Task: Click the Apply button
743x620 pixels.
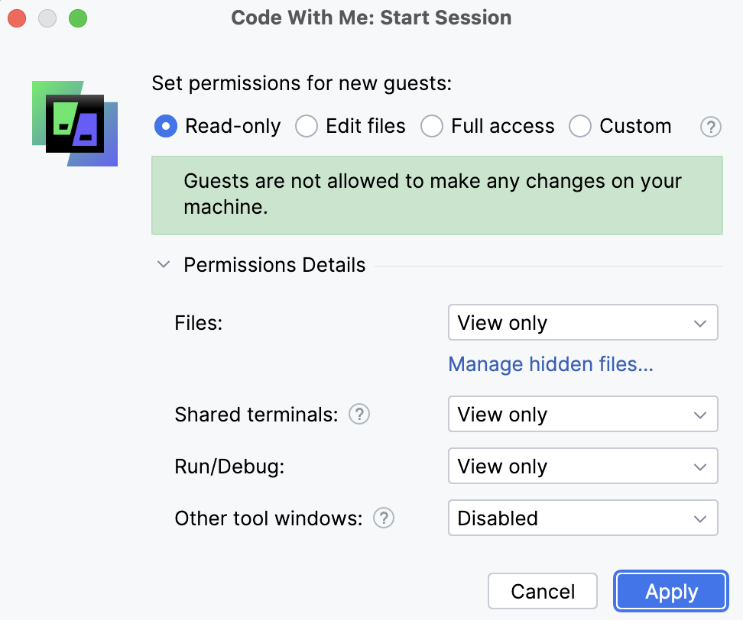Action: pos(671,592)
